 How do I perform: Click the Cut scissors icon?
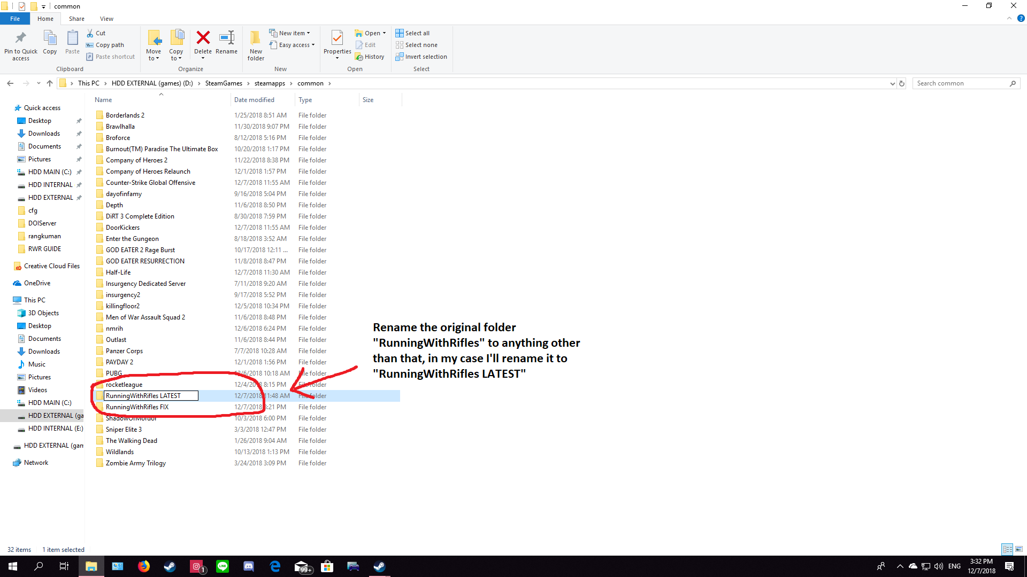pos(90,33)
